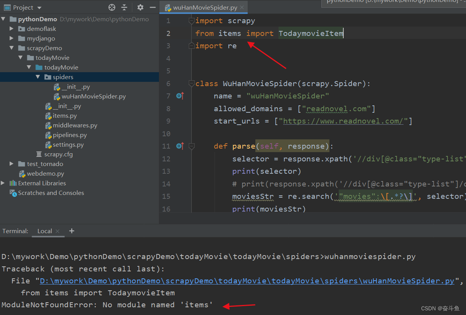This screenshot has height=315, width=466.
Task: Click Python file icon of items.py
Action: (x=48, y=116)
